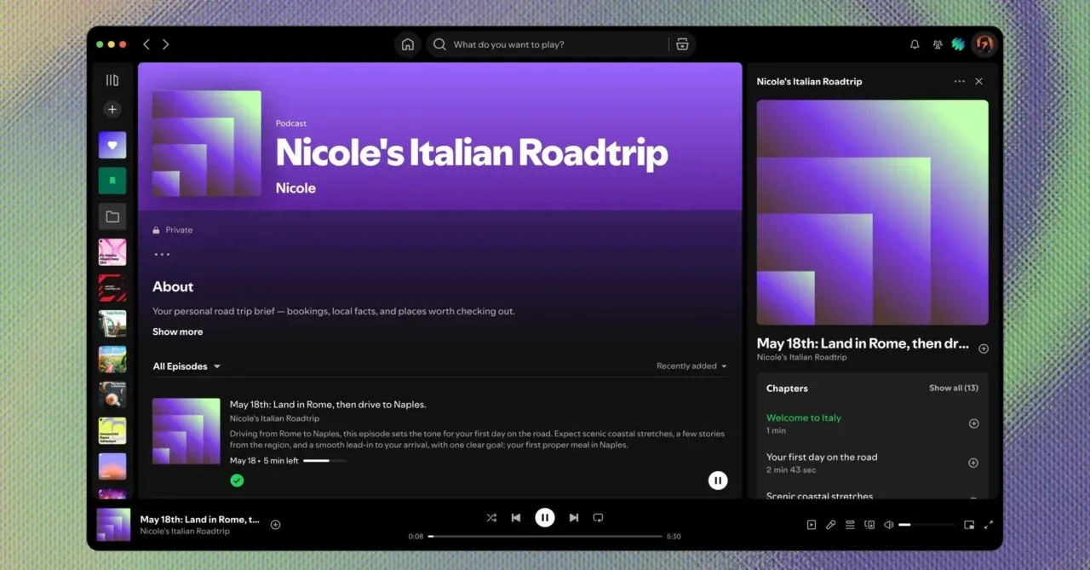Click the plus next to the bottom-bar track title

(x=275, y=525)
